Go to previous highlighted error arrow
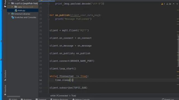Image resolution: width=179 pixels, height=100 pixels. tap(173, 4)
